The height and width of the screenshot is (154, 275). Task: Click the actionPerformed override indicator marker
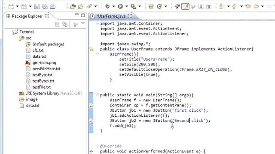tap(92, 151)
